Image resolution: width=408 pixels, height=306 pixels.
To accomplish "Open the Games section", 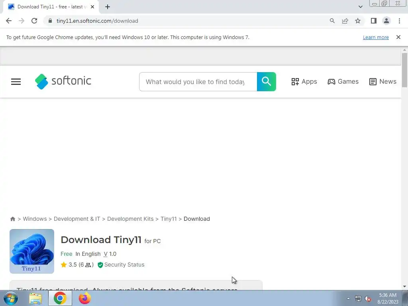I will 343,81.
